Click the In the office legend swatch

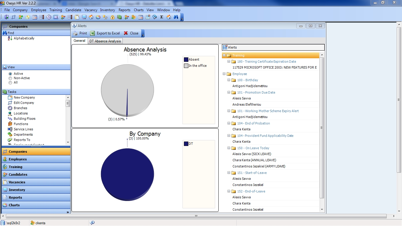(x=186, y=66)
